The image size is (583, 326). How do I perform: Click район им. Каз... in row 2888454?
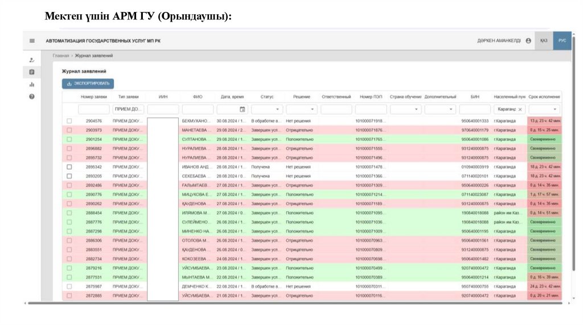[507, 213]
